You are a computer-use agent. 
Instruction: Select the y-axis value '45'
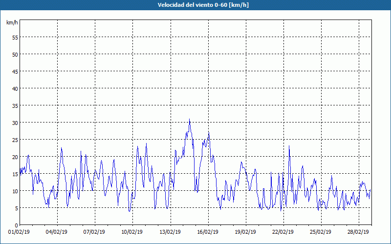(15, 71)
